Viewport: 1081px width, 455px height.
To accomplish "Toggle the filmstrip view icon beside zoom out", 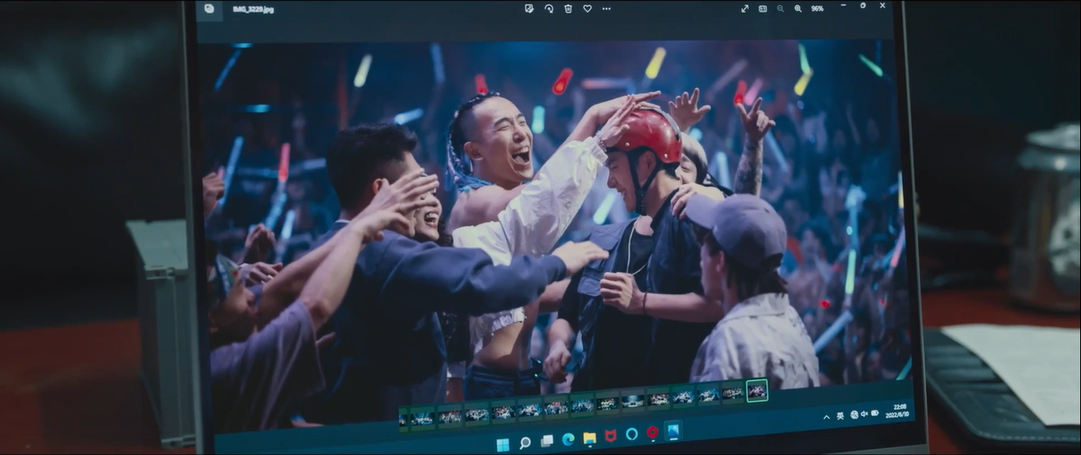I will (x=762, y=8).
